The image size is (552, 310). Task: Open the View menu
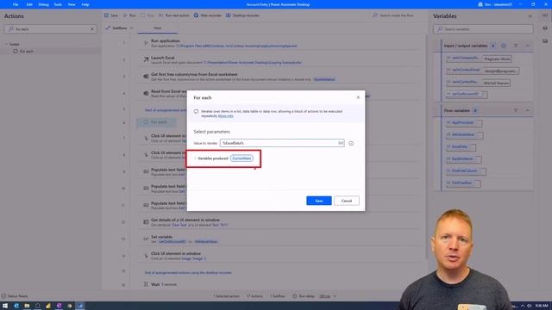[72, 4]
